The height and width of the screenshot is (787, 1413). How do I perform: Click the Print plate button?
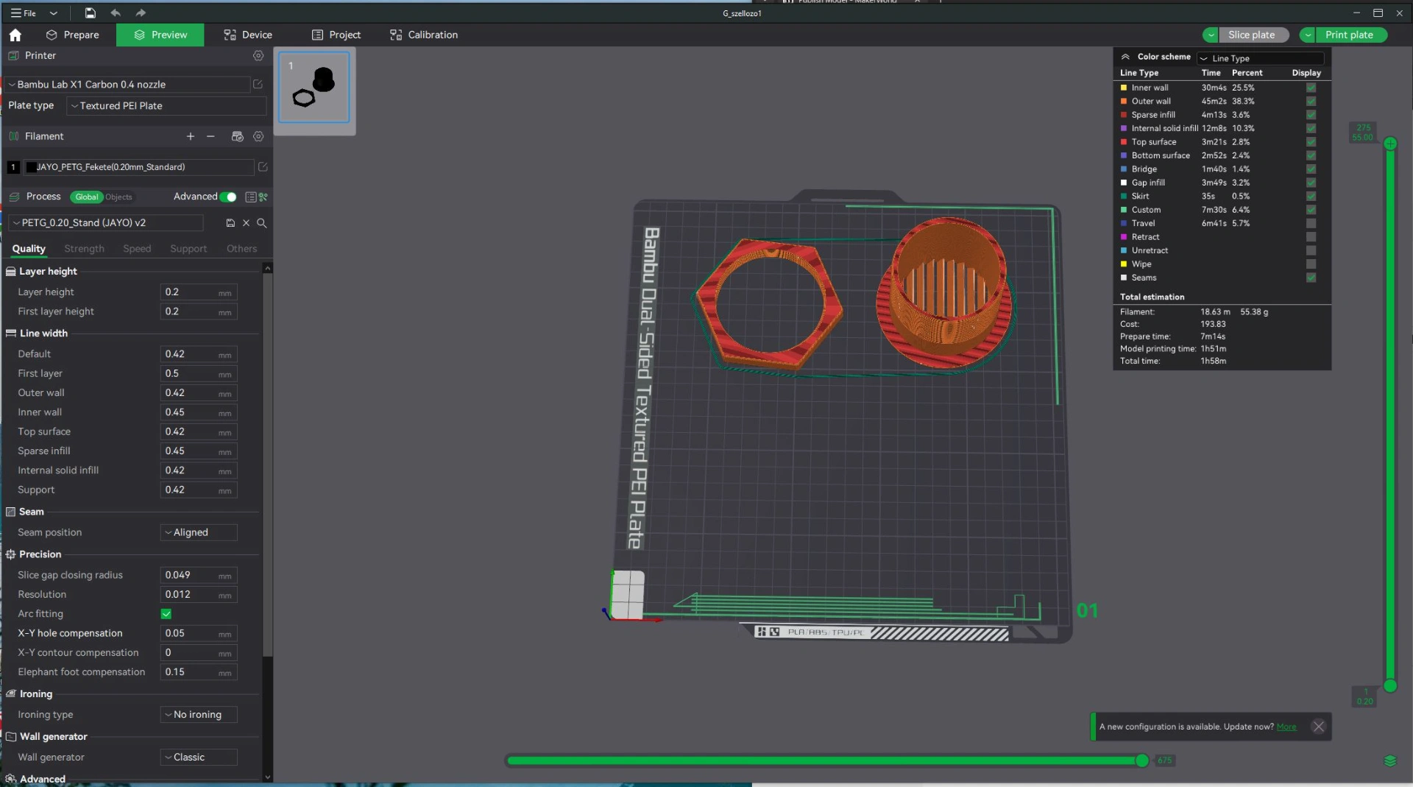click(x=1349, y=35)
